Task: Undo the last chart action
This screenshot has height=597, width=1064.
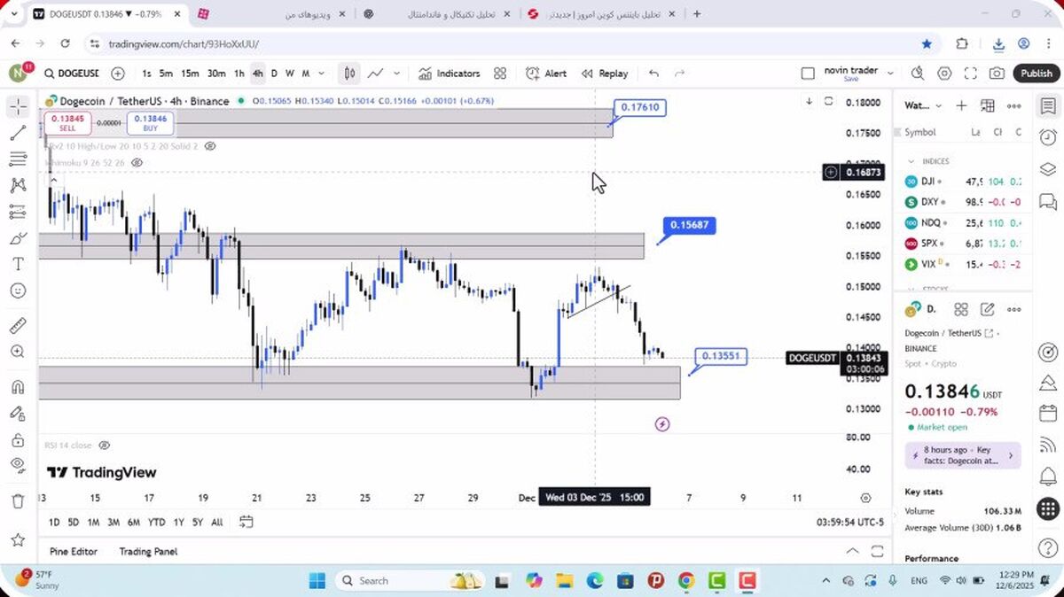Action: click(653, 74)
